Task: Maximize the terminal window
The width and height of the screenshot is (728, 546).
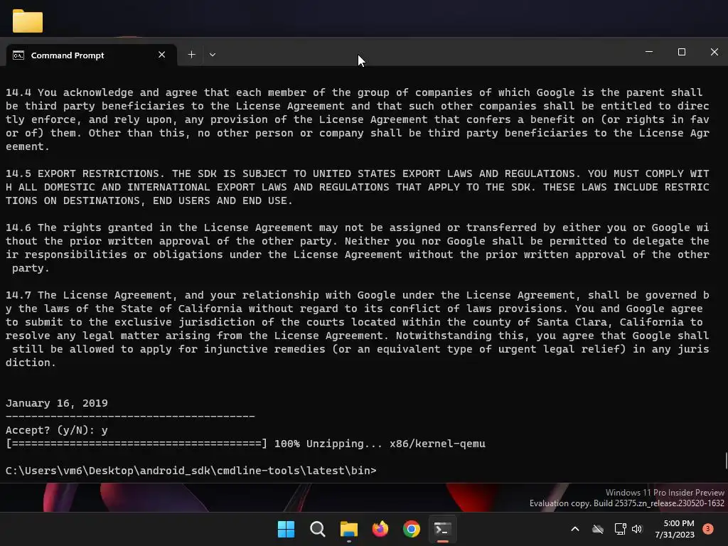Action: coord(682,52)
